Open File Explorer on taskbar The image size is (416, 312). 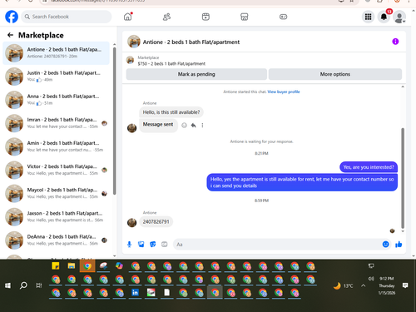[x=72, y=266]
